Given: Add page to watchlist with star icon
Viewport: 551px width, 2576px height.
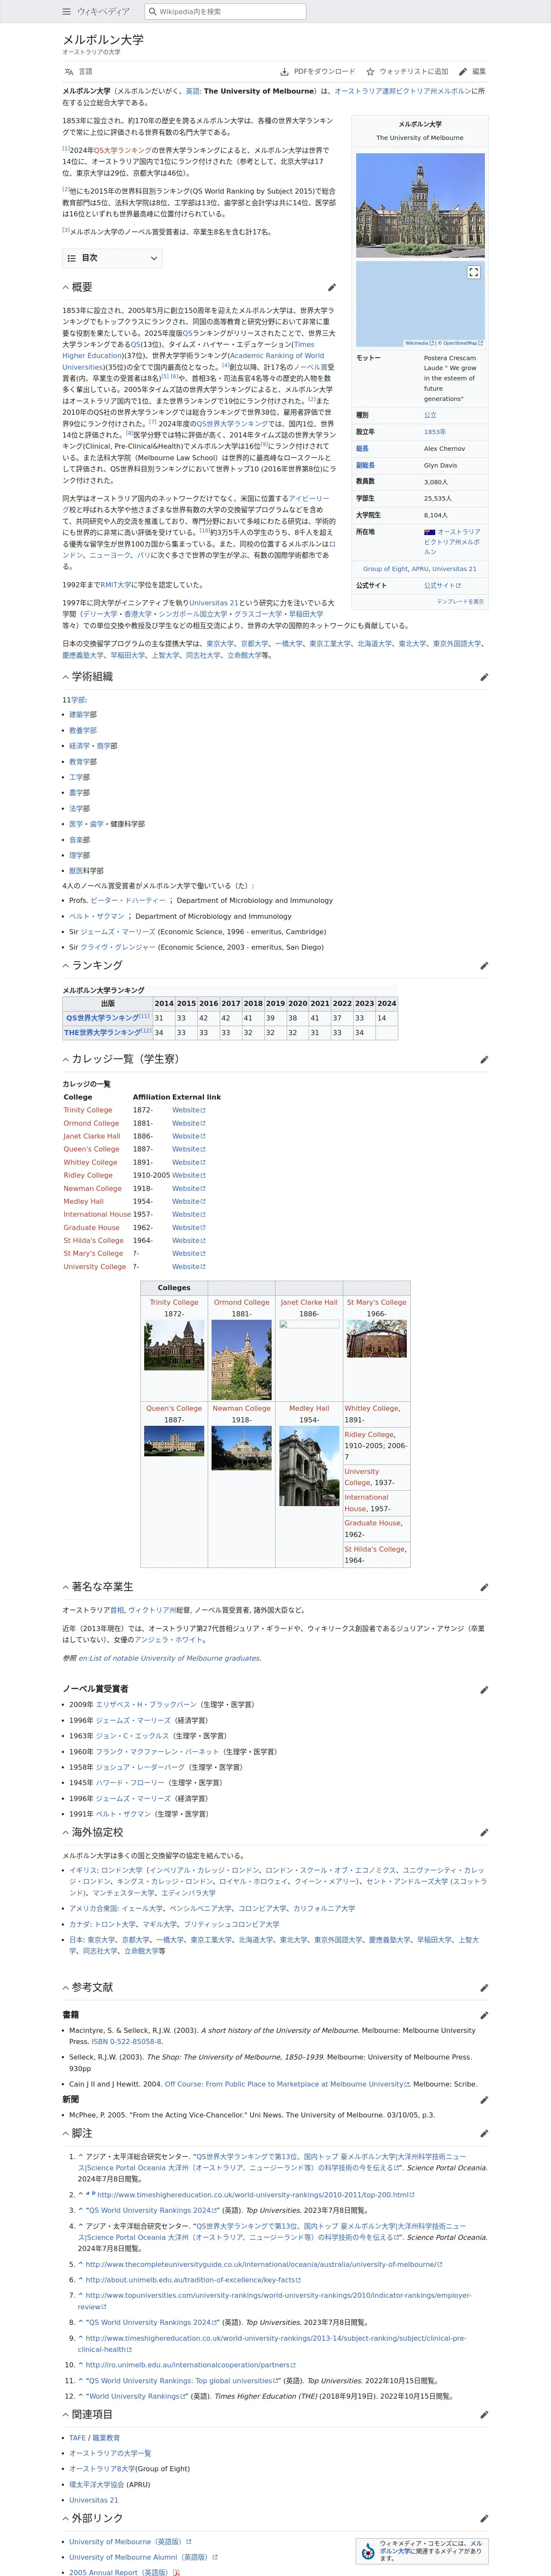Looking at the screenshot, I should (407, 72).
